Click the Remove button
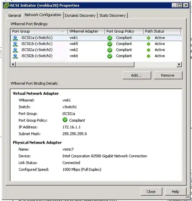Image resolution: width=192 pixels, height=201 pixels. [x=168, y=75]
